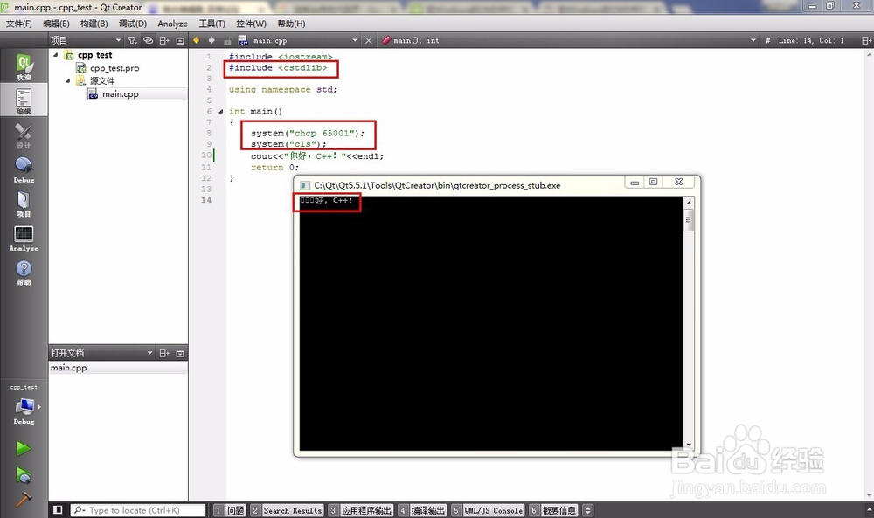874x518 pixels.
Task: Open Debug mode in sidebar
Action: (24, 169)
